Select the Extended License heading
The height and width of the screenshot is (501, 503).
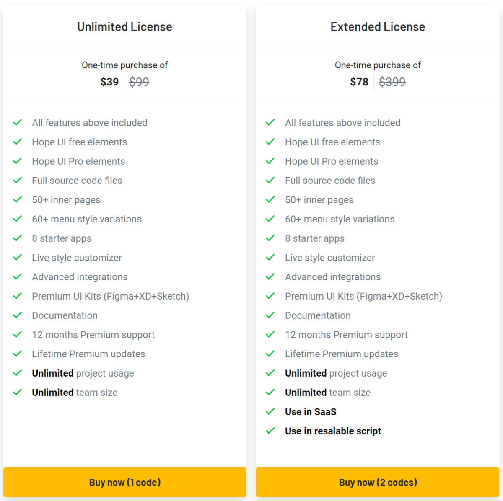coord(377,27)
